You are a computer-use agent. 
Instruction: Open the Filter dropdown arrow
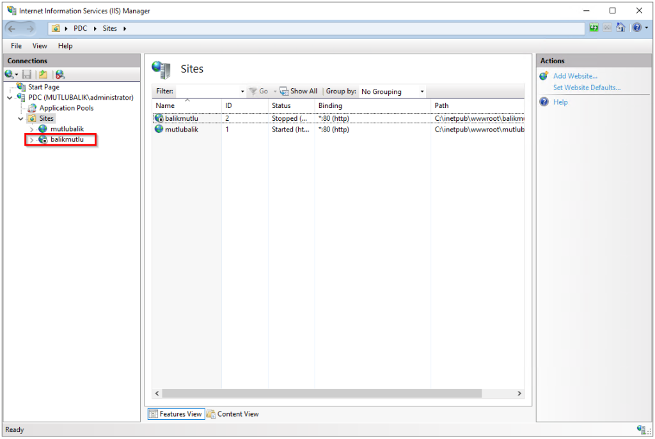pyautogui.click(x=242, y=91)
